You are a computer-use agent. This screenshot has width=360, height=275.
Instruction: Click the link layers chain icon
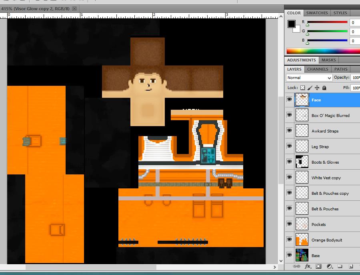click(296, 266)
